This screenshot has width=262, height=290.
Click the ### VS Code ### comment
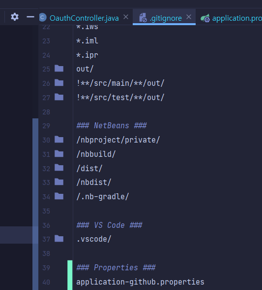[x=109, y=225]
